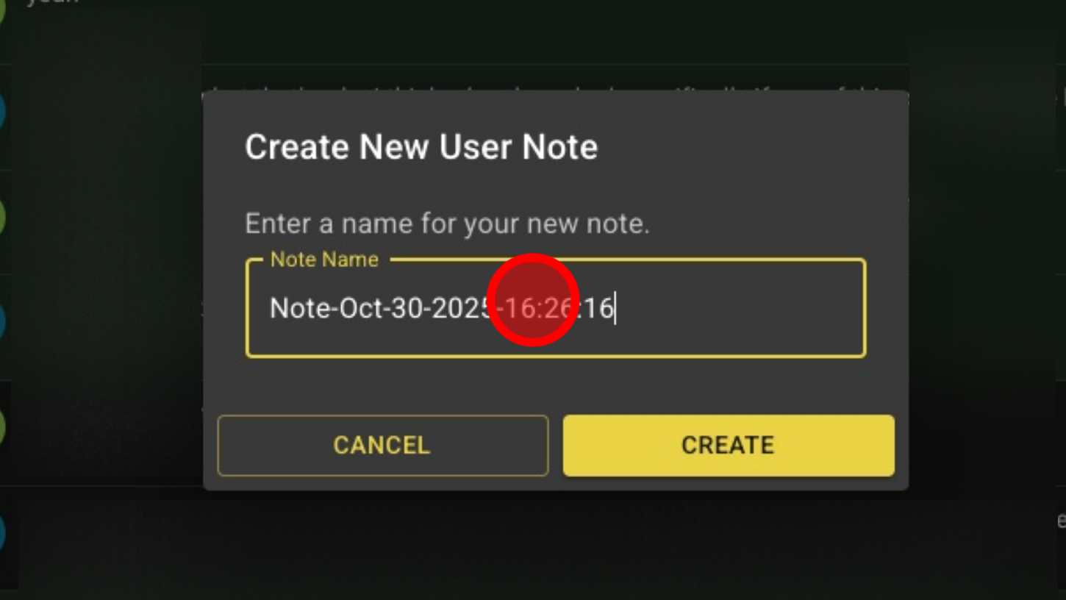Click the yellow CREATE button

(x=729, y=445)
